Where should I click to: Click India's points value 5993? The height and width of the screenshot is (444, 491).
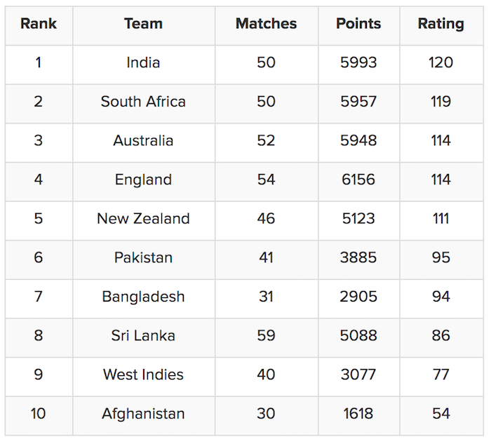358,63
